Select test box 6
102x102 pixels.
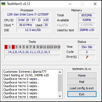coord(27,47)
